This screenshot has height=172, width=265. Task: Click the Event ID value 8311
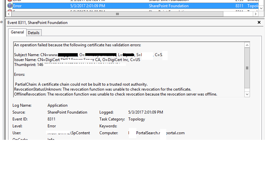51,119
